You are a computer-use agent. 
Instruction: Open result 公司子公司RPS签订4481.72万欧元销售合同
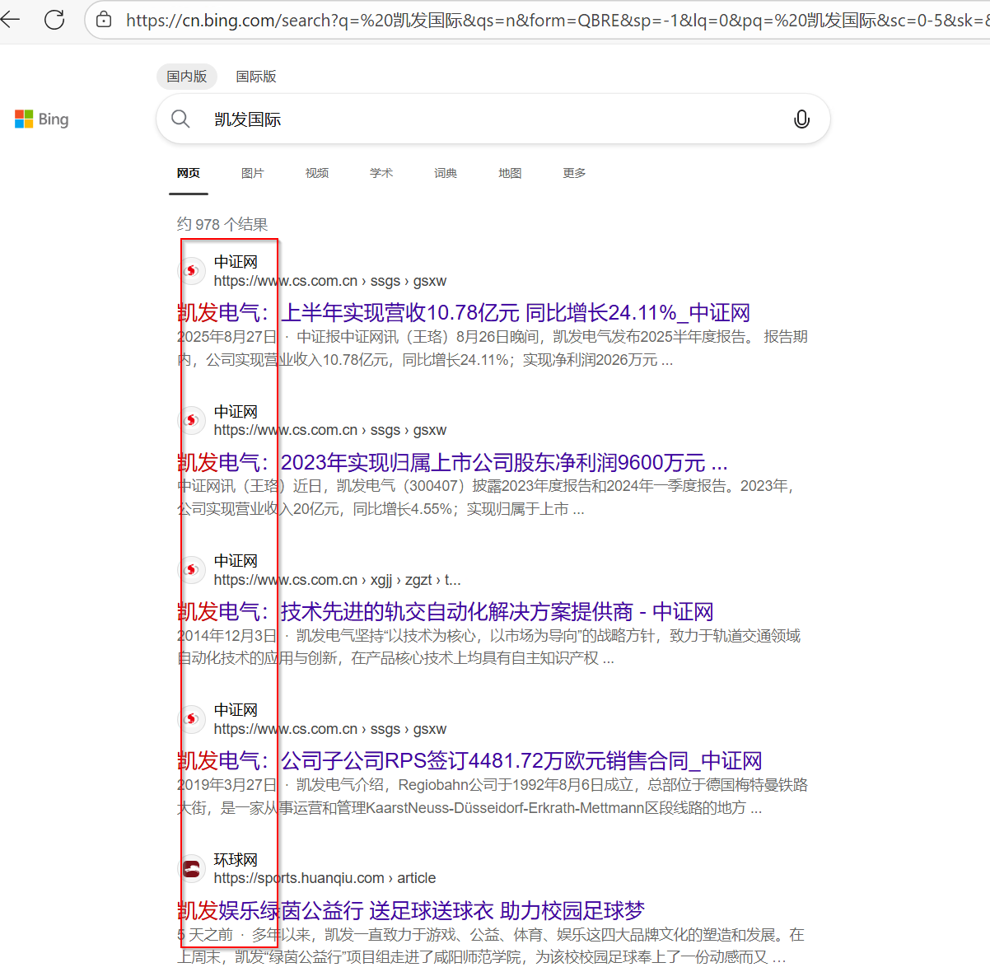[x=469, y=761]
